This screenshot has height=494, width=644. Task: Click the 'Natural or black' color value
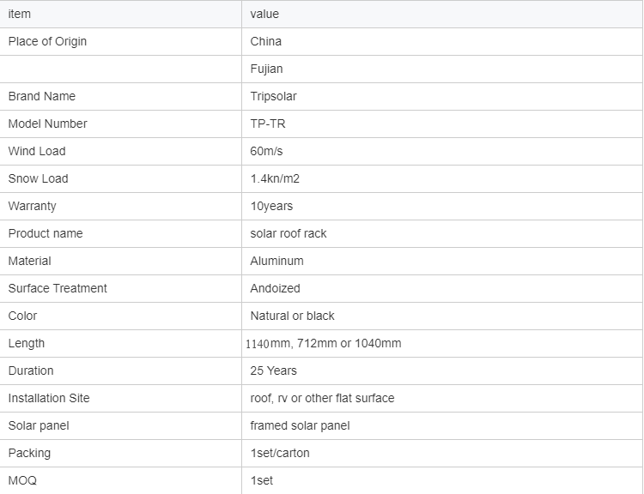click(x=292, y=316)
